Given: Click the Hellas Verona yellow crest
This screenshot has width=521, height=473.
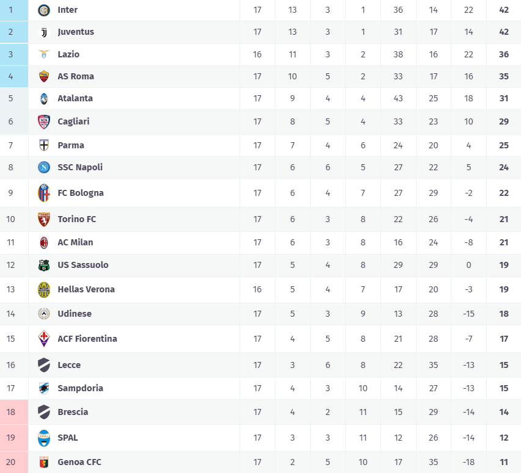Looking at the screenshot, I should 43,289.
